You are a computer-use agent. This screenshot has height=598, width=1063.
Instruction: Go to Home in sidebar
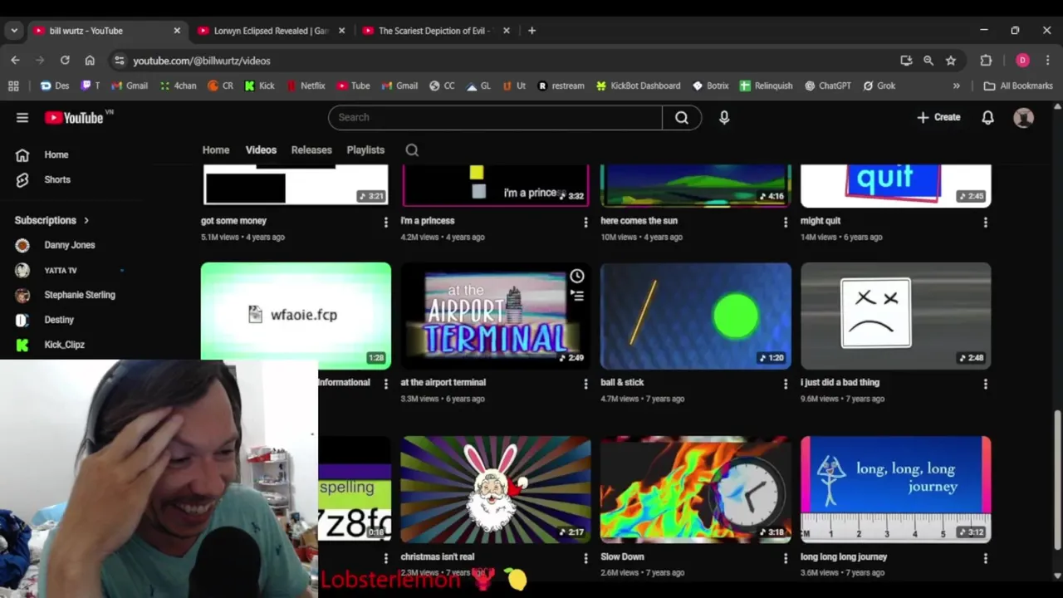click(56, 154)
